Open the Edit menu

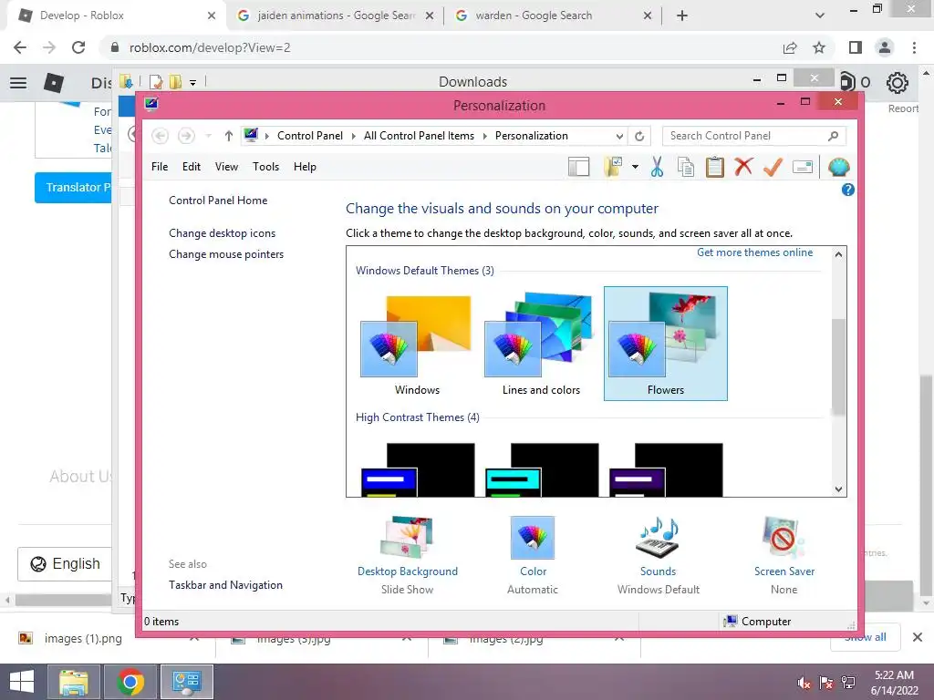click(192, 167)
